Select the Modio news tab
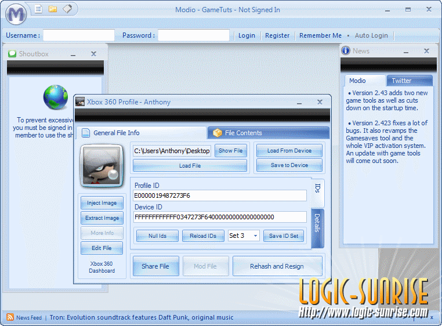The height and width of the screenshot is (326, 442). pos(365,81)
